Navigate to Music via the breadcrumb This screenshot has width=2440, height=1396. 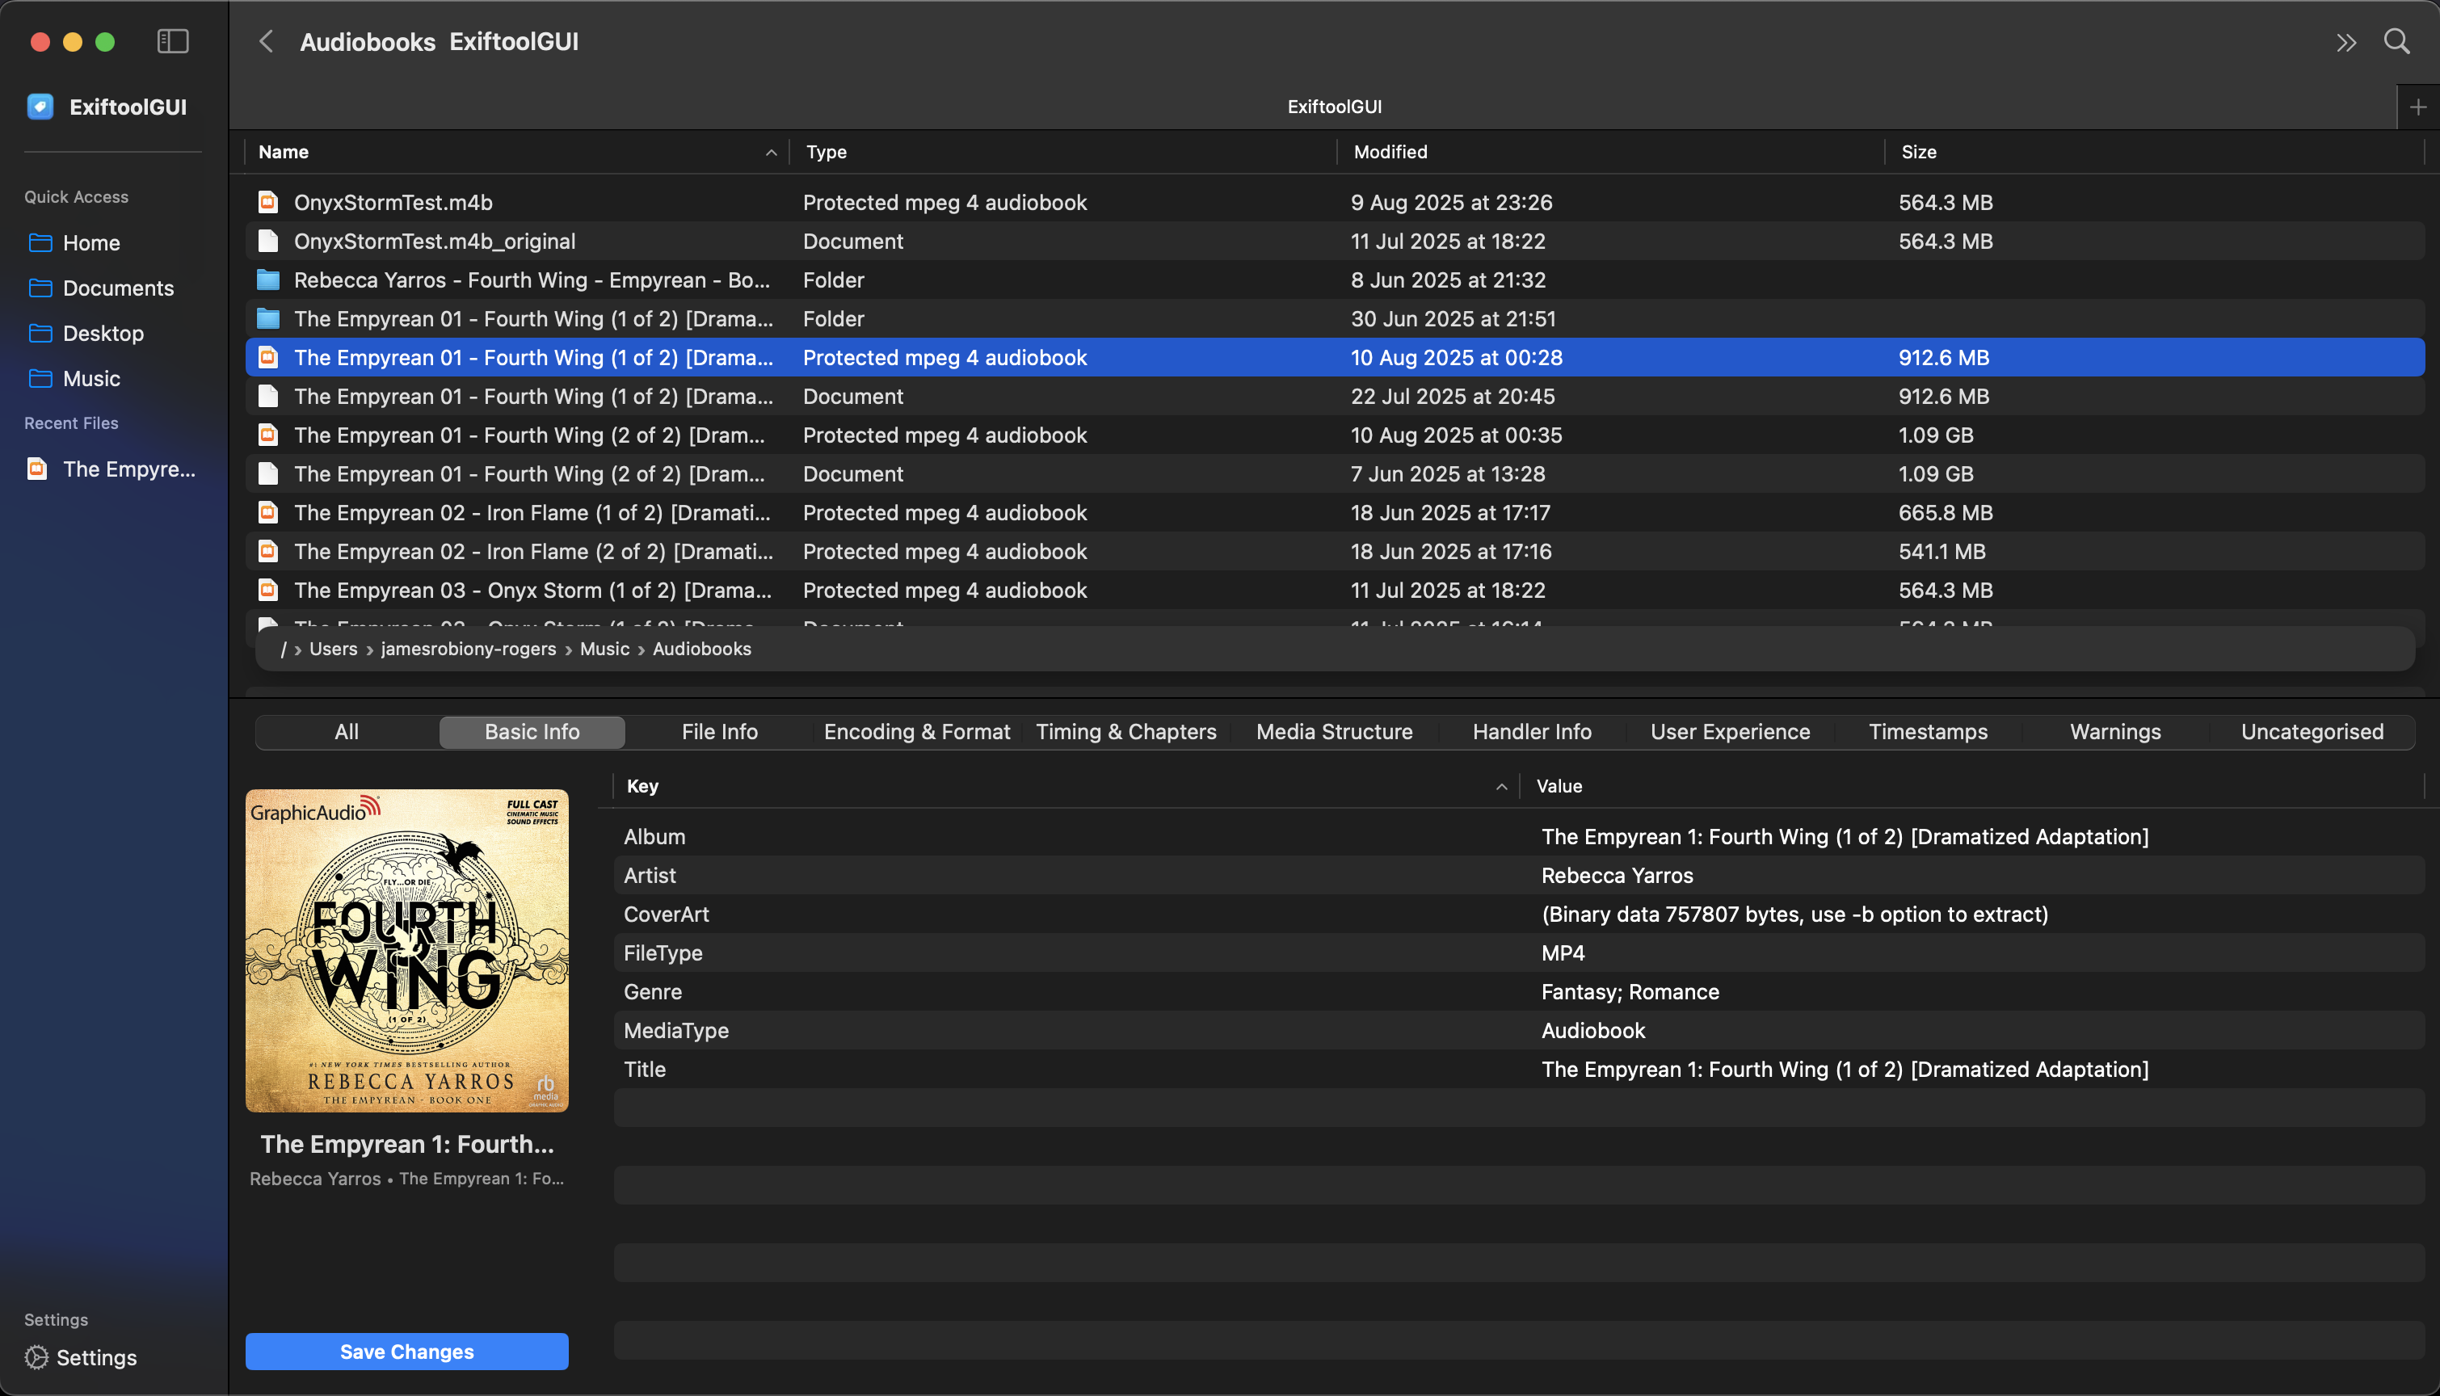604,649
